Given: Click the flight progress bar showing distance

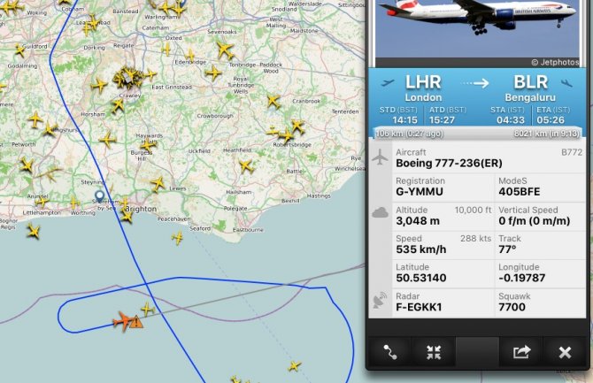Looking at the screenshot, I should point(477,134).
